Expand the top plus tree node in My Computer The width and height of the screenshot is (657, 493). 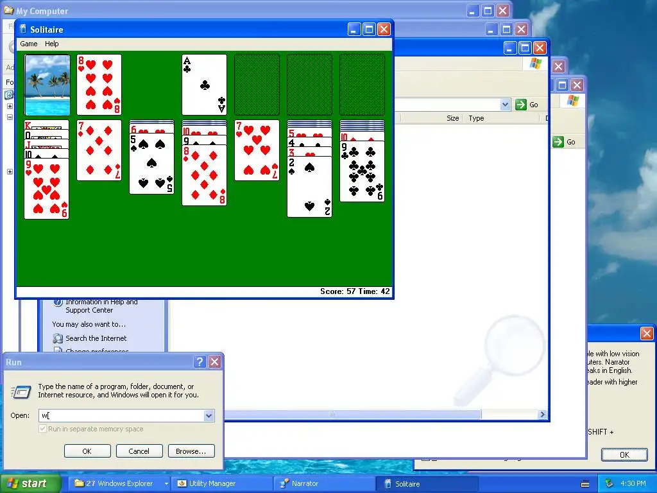point(10,106)
